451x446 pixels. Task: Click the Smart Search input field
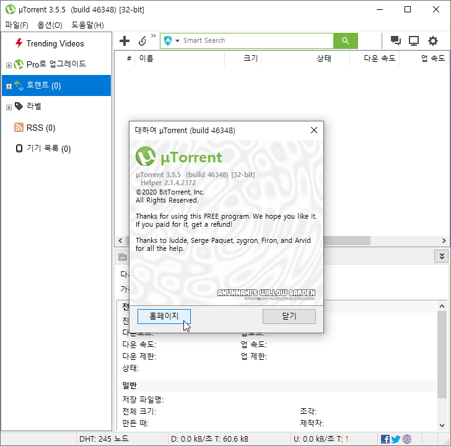click(x=257, y=40)
